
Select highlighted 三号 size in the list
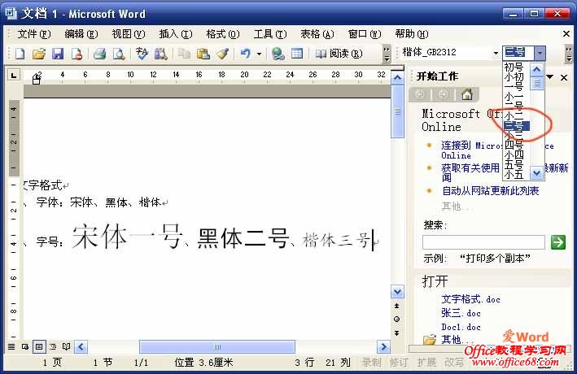click(516, 126)
